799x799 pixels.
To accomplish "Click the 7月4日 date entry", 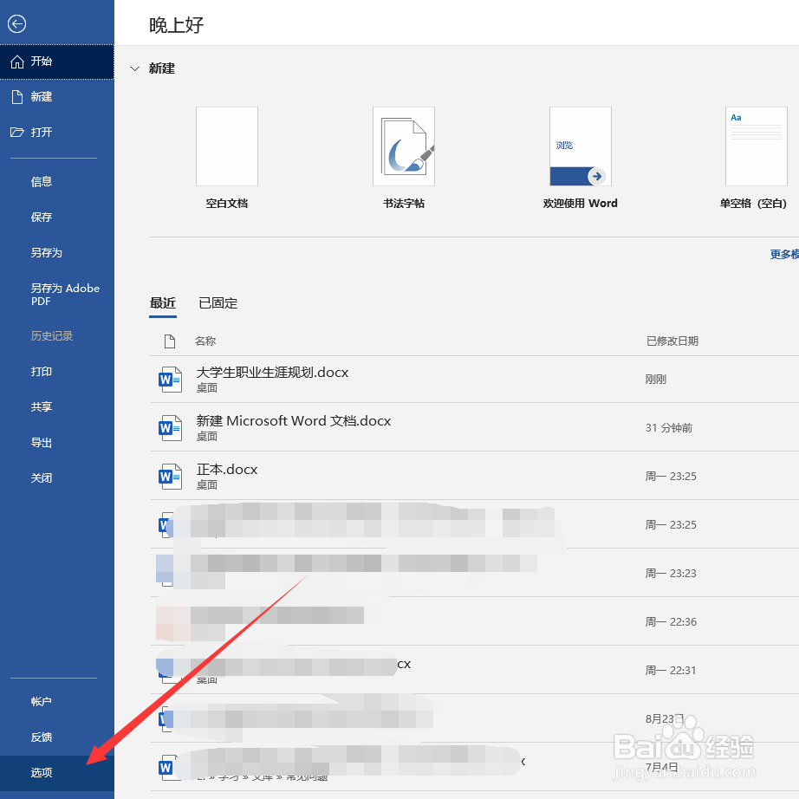I will 661,768.
